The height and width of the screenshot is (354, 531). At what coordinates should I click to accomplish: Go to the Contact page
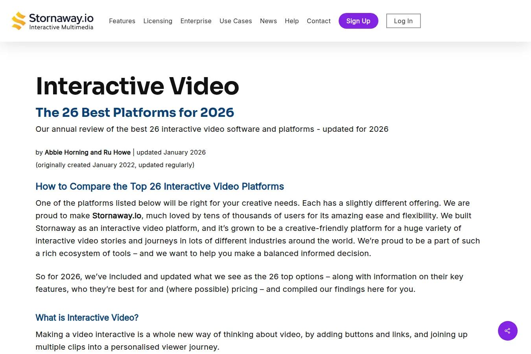click(x=319, y=21)
